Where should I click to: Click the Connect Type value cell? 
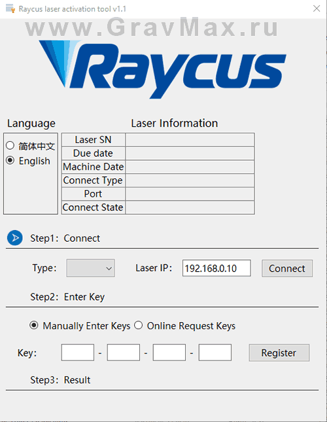point(190,180)
